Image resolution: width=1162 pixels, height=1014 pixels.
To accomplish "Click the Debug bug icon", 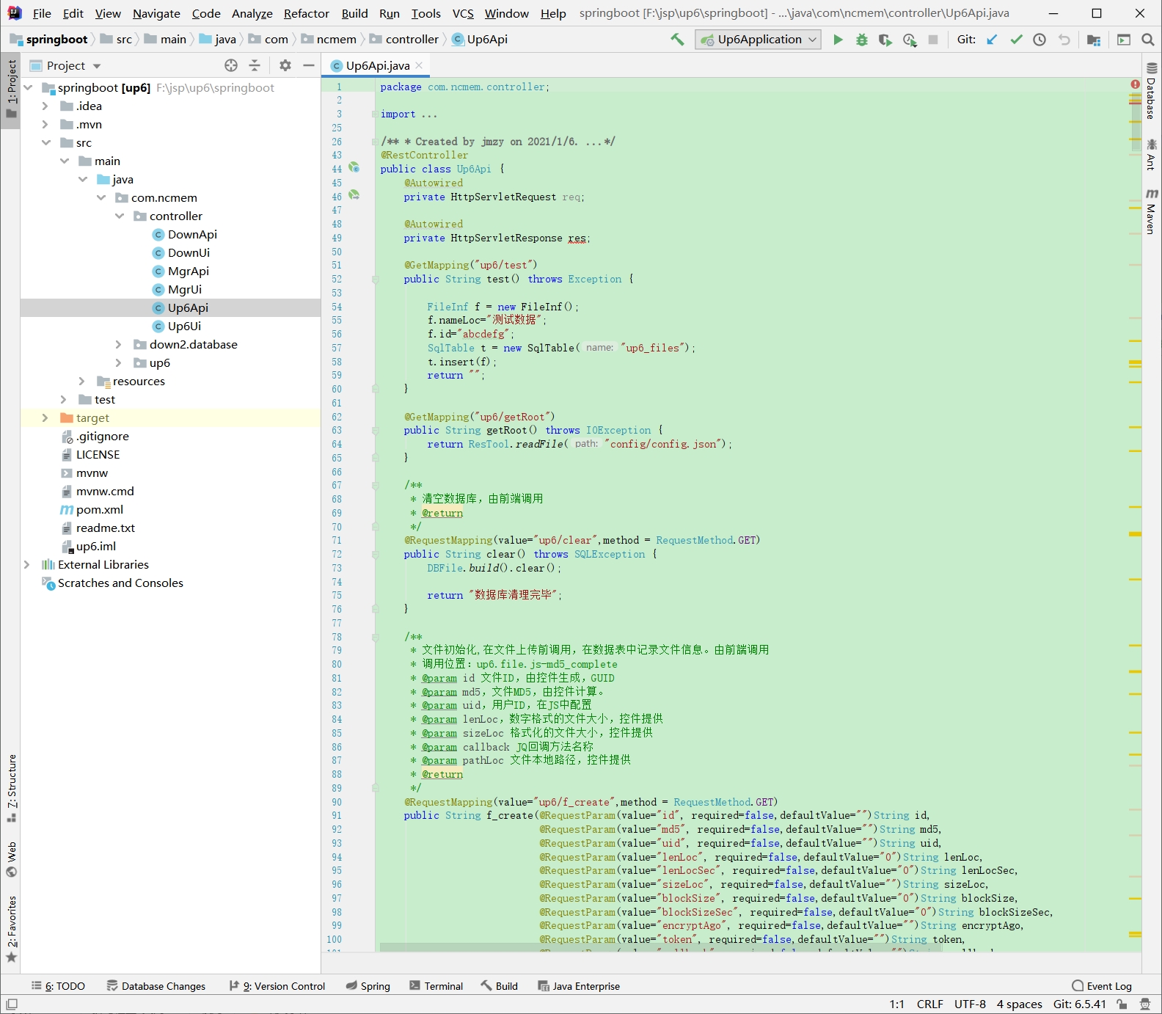I will [861, 40].
